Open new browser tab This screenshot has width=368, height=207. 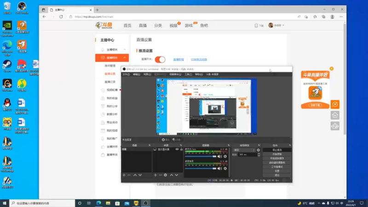97,10
